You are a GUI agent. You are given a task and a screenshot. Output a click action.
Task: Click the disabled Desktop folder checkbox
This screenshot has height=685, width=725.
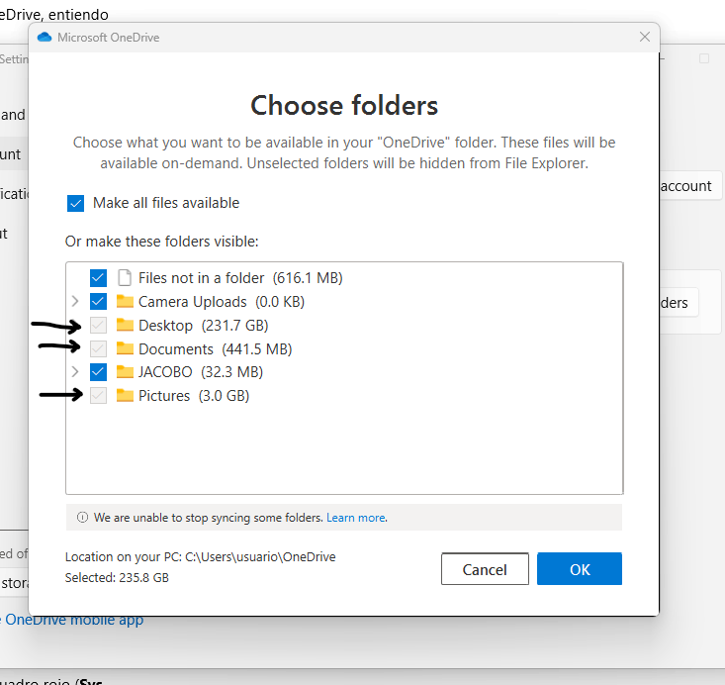(x=98, y=326)
